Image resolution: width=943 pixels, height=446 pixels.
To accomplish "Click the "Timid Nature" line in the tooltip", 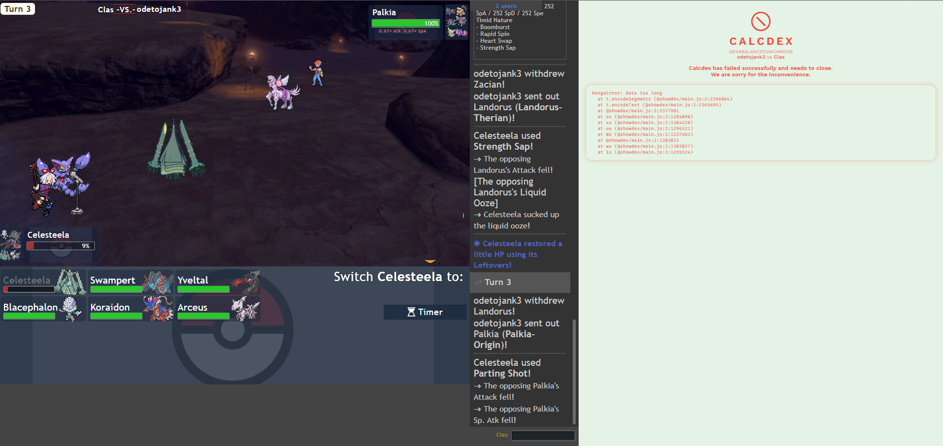I will (494, 20).
